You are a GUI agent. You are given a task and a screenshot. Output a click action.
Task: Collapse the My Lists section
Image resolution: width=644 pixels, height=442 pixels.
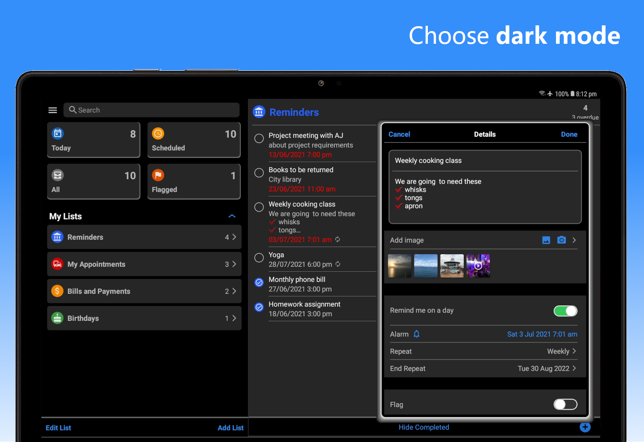[232, 216]
